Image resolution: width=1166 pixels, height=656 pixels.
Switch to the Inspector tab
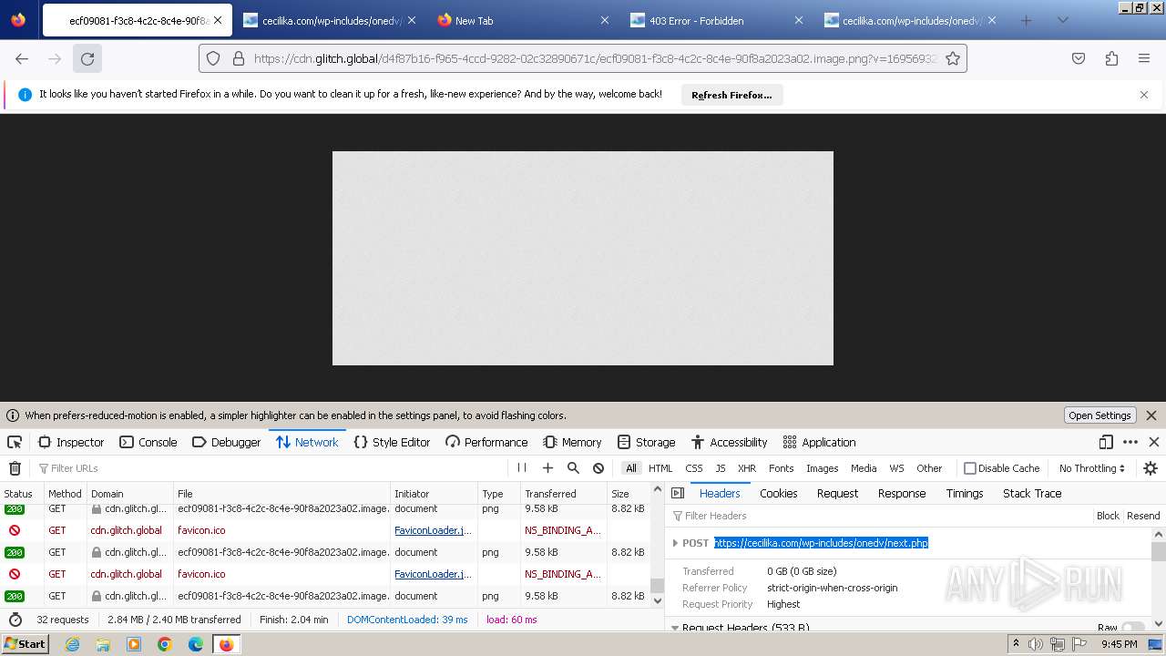point(71,442)
